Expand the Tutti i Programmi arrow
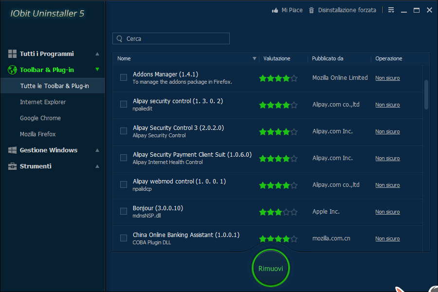The width and height of the screenshot is (438, 292). click(x=97, y=54)
